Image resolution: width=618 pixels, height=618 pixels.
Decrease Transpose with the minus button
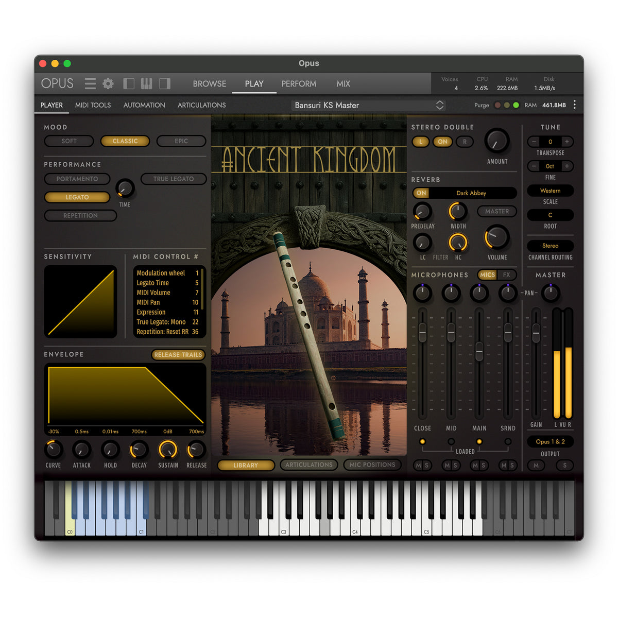pos(534,142)
